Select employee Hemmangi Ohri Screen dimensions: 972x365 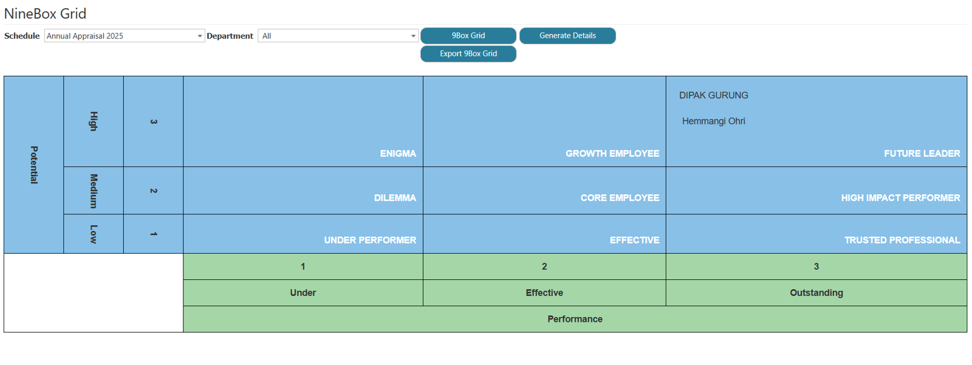click(x=713, y=121)
